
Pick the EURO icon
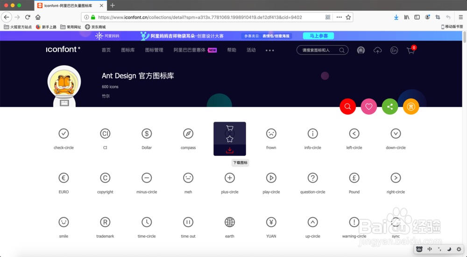pyautogui.click(x=64, y=178)
